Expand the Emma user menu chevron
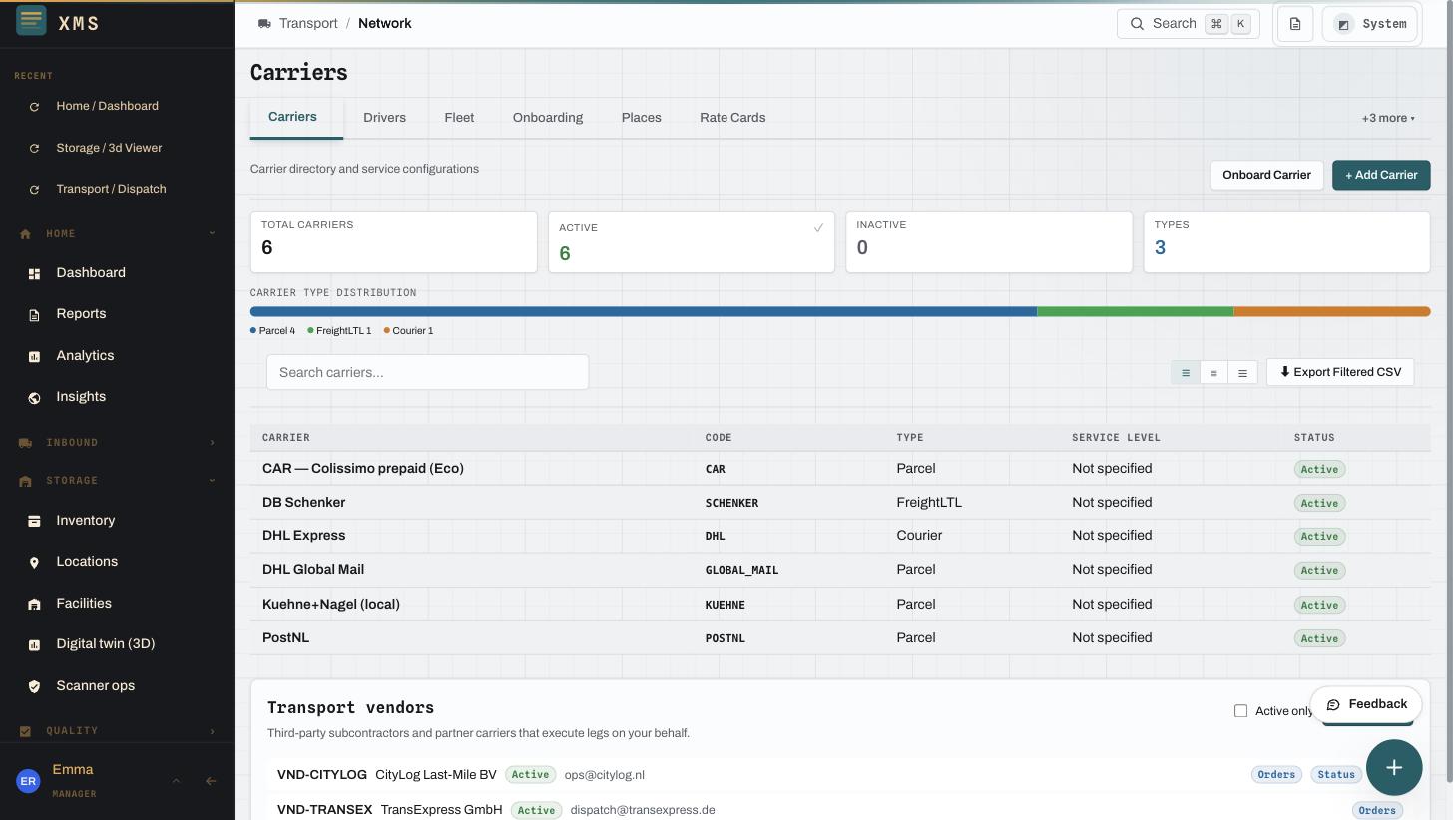The width and height of the screenshot is (1453, 820). pos(176,781)
